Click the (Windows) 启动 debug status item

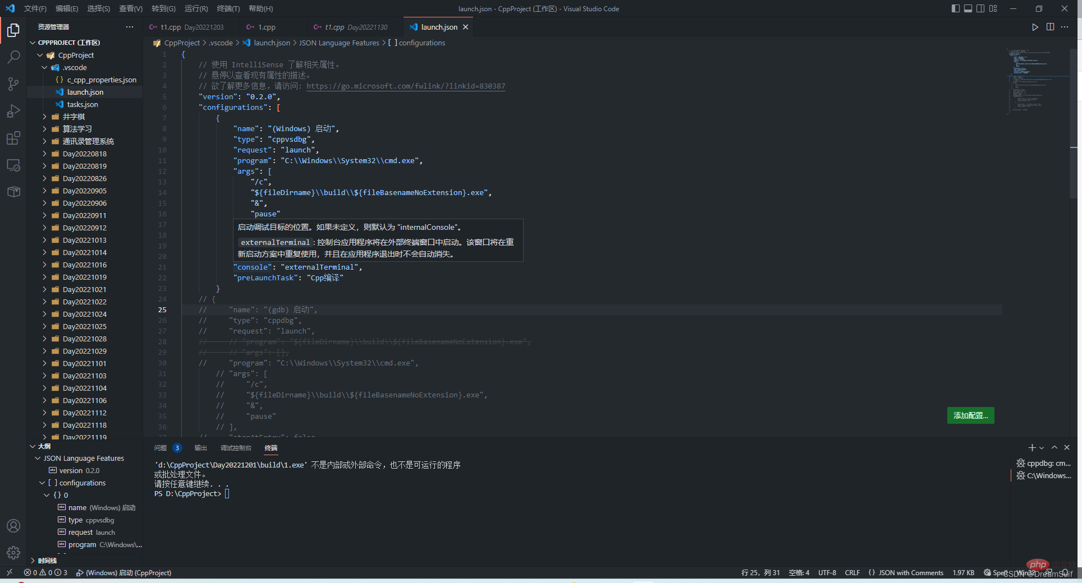[123, 572]
